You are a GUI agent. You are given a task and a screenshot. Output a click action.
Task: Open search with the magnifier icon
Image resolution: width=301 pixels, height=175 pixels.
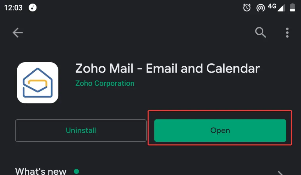pos(260,32)
